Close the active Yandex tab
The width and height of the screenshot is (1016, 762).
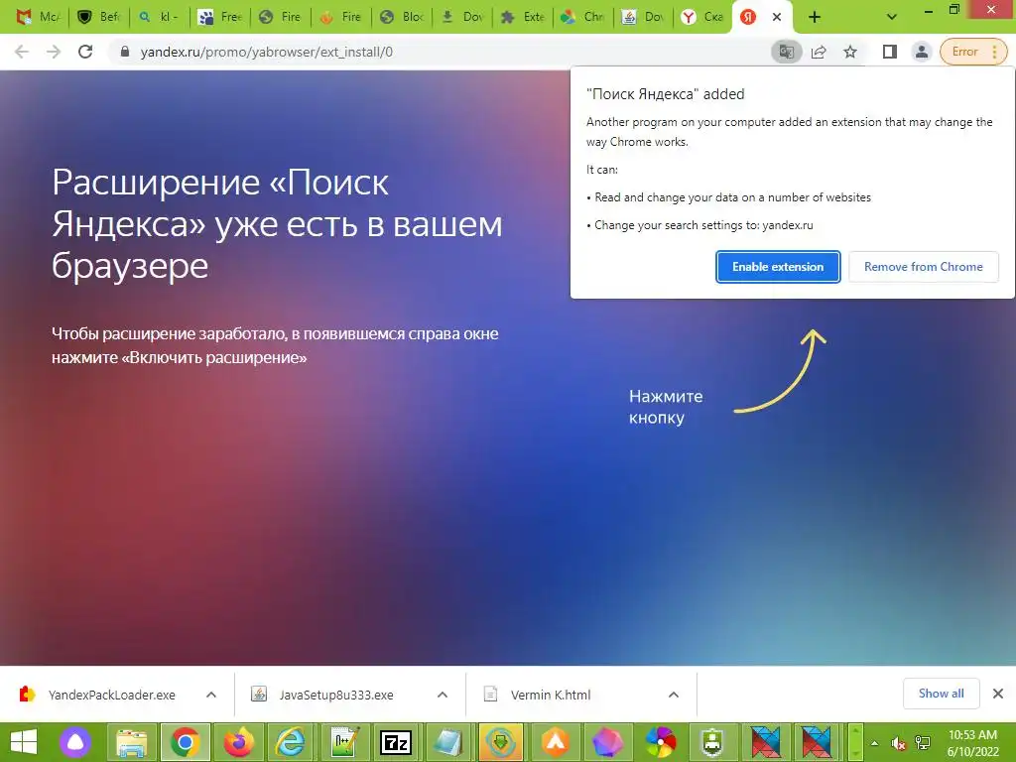click(x=776, y=17)
